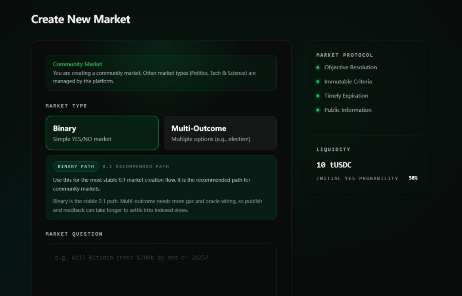Click the Community Market link text
The height and width of the screenshot is (296, 462).
coord(77,64)
